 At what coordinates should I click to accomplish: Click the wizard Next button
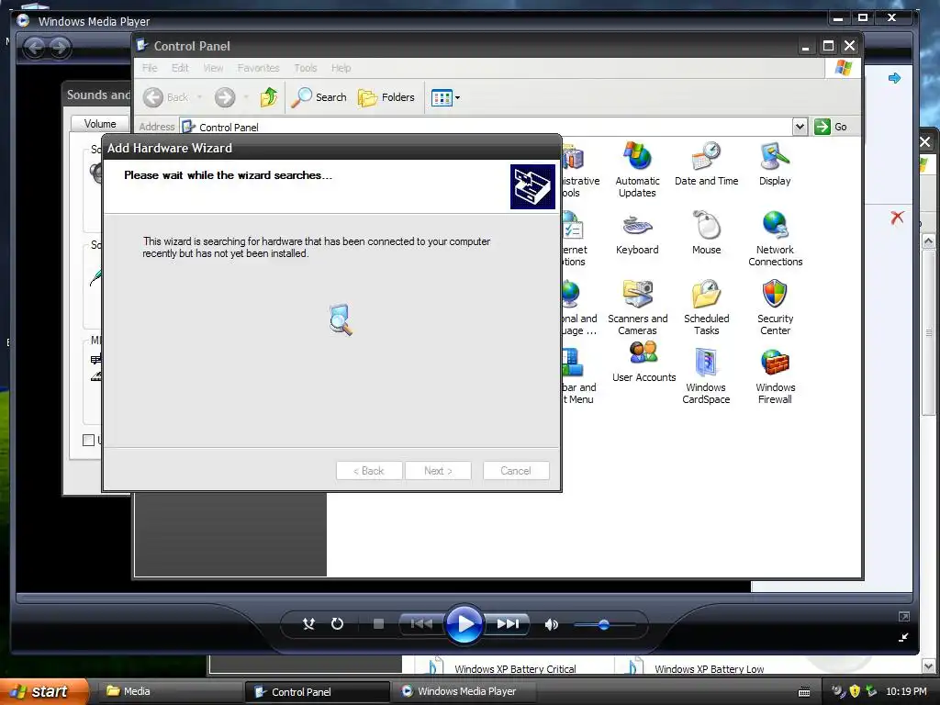pos(438,471)
